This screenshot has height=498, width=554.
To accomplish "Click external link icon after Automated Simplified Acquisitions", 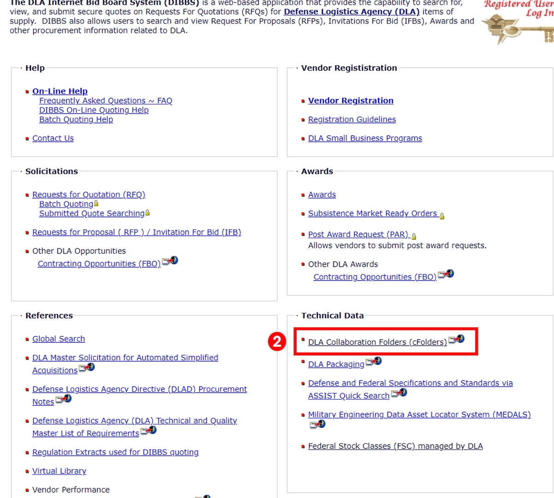I will (87, 368).
